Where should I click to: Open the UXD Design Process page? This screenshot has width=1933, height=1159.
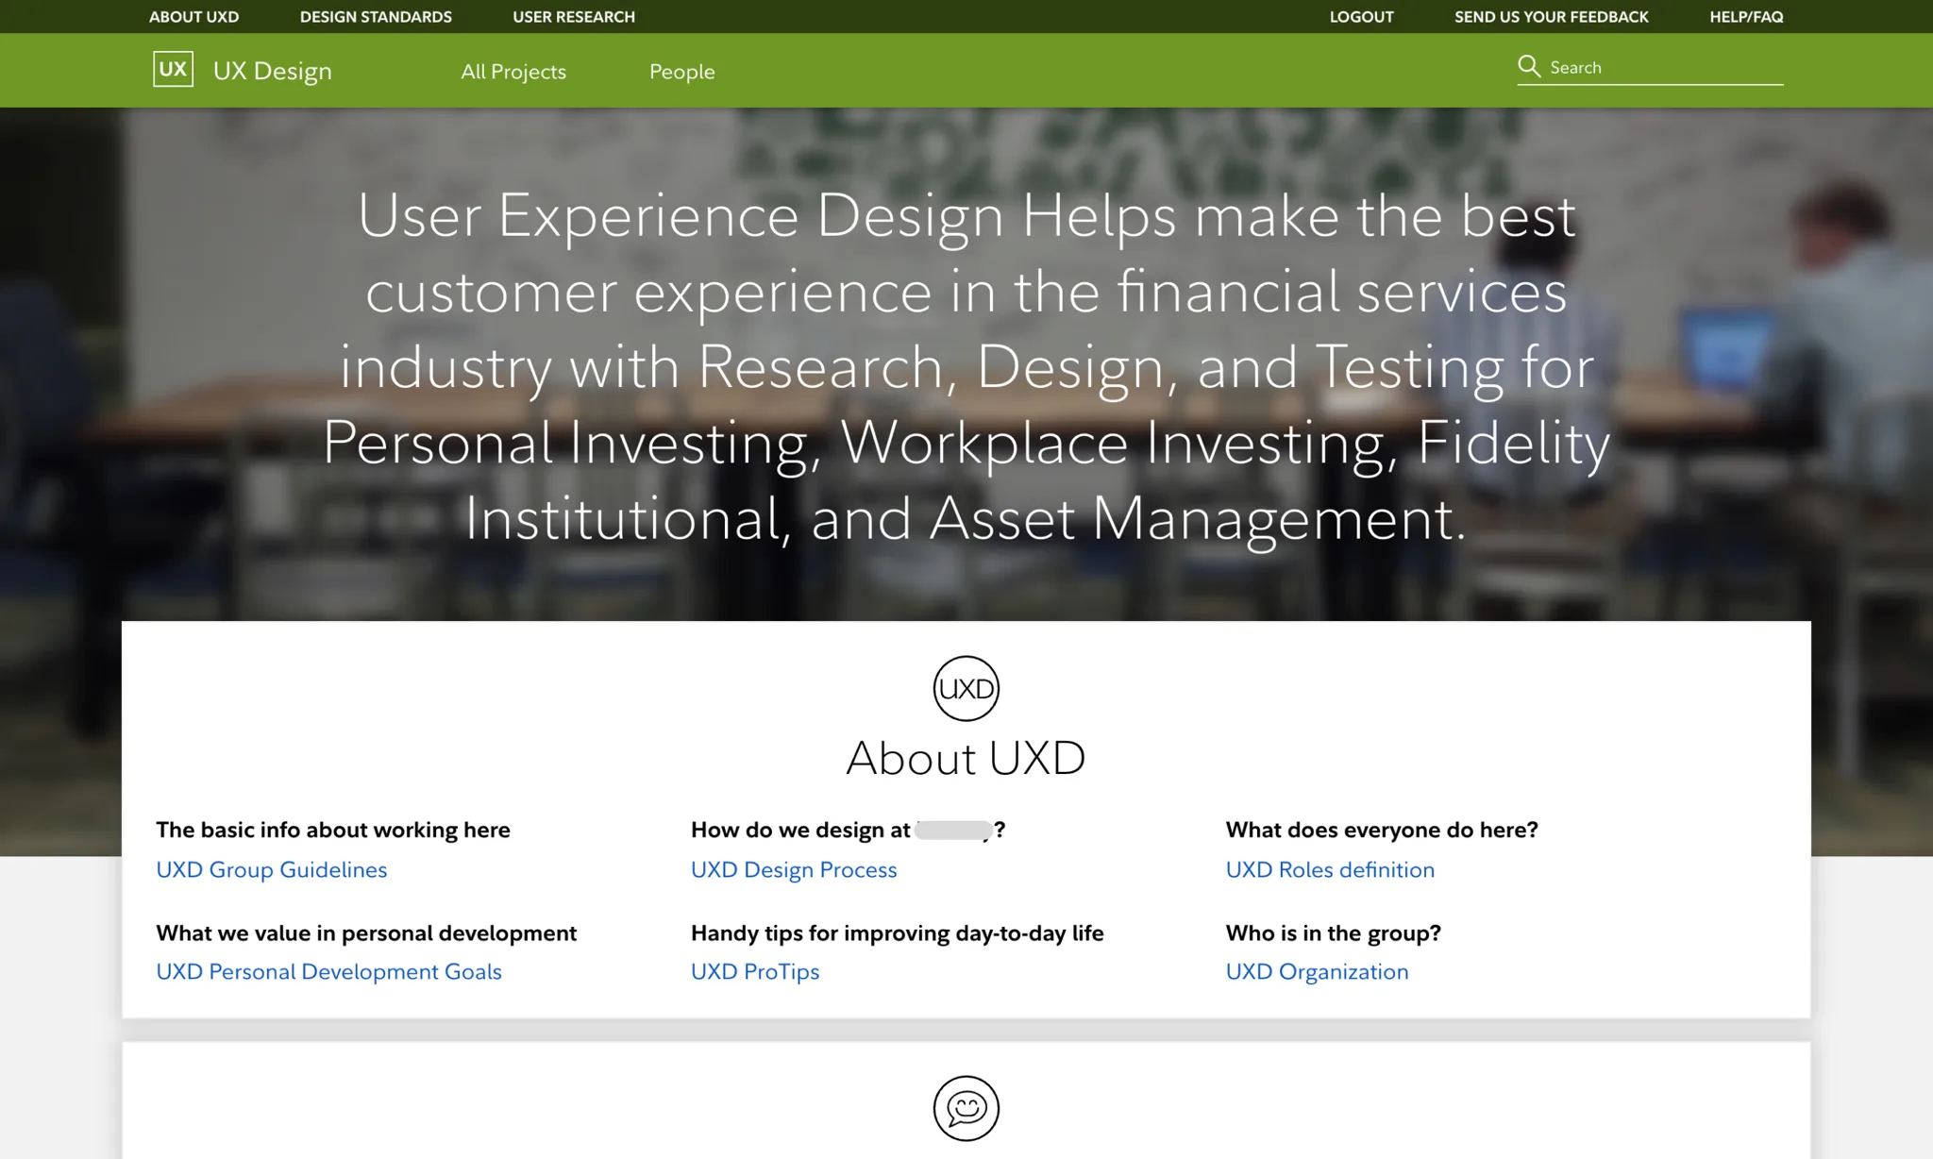coord(793,869)
